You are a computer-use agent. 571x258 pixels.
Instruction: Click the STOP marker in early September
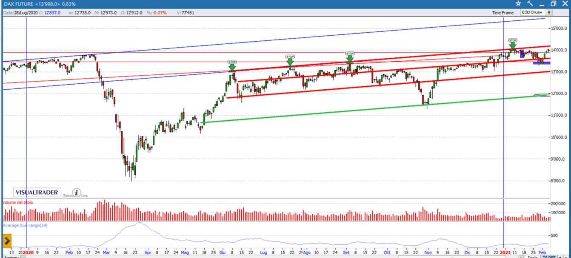pos(350,57)
